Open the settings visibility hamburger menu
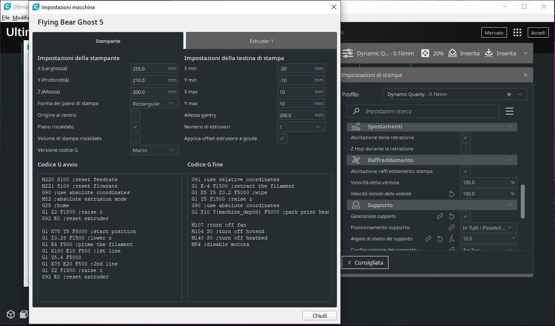Image resolution: width=555 pixels, height=326 pixels. click(510, 111)
